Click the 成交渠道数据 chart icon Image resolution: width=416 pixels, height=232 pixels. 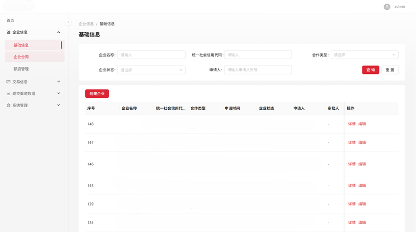tap(8, 94)
